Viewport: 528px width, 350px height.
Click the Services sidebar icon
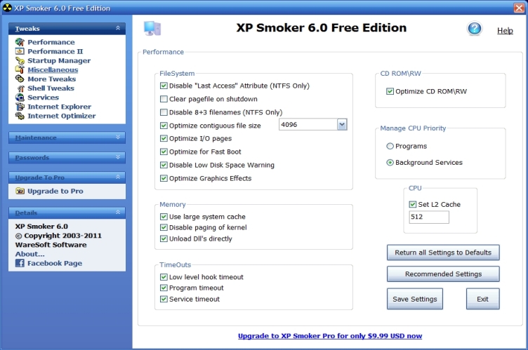pos(20,97)
